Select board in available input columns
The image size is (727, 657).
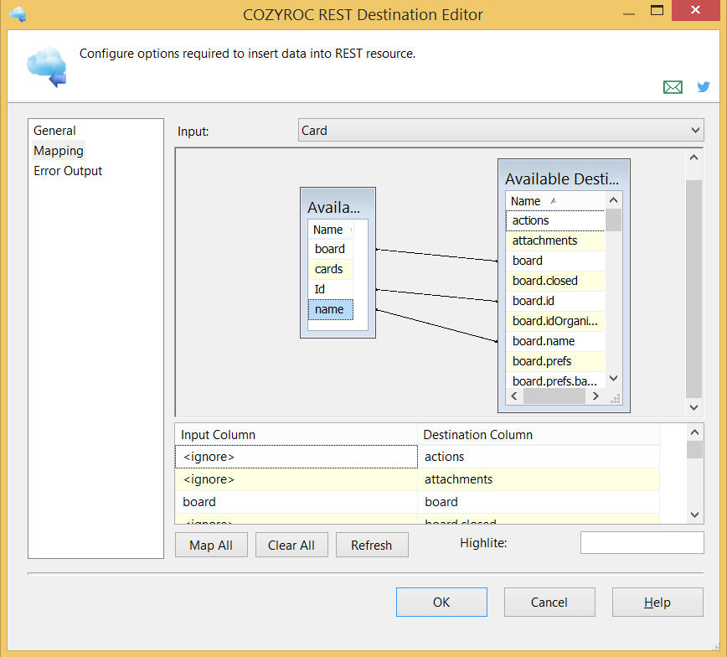click(x=331, y=249)
